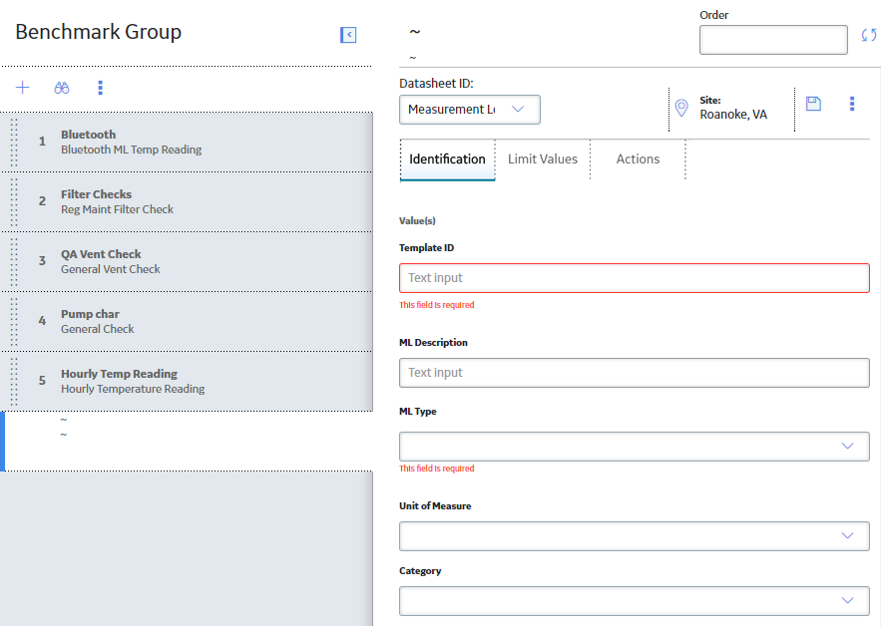Screen dimensions: 881x626
Task: Open left panel three-dot menu
Action: pyautogui.click(x=100, y=88)
